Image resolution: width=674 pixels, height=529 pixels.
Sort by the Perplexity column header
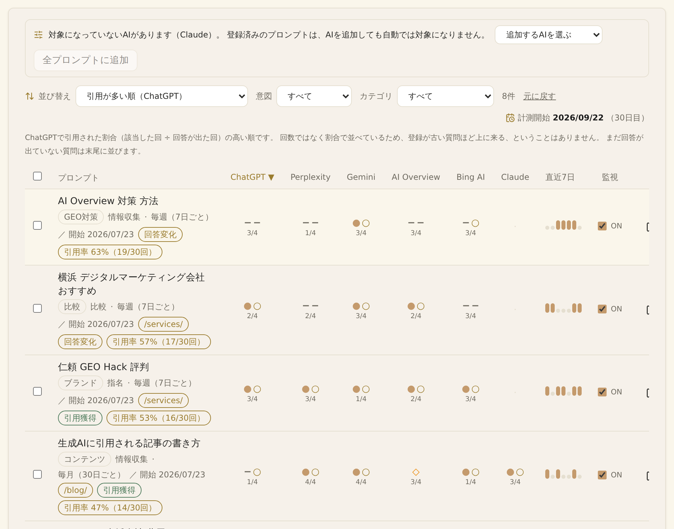[x=310, y=177]
